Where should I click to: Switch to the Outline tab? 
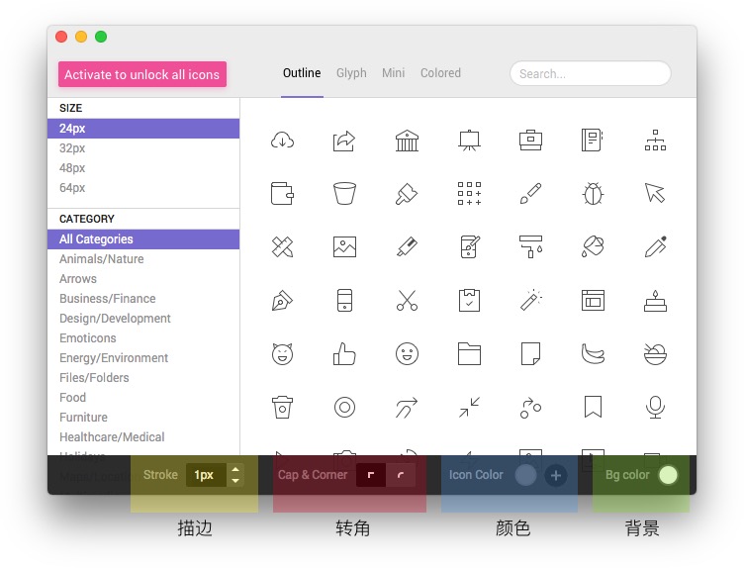pos(302,73)
